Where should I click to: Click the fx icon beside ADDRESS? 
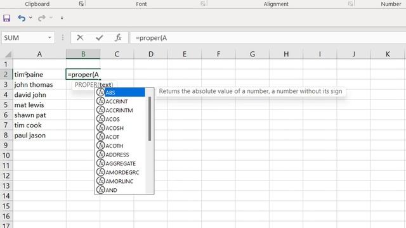click(100, 155)
